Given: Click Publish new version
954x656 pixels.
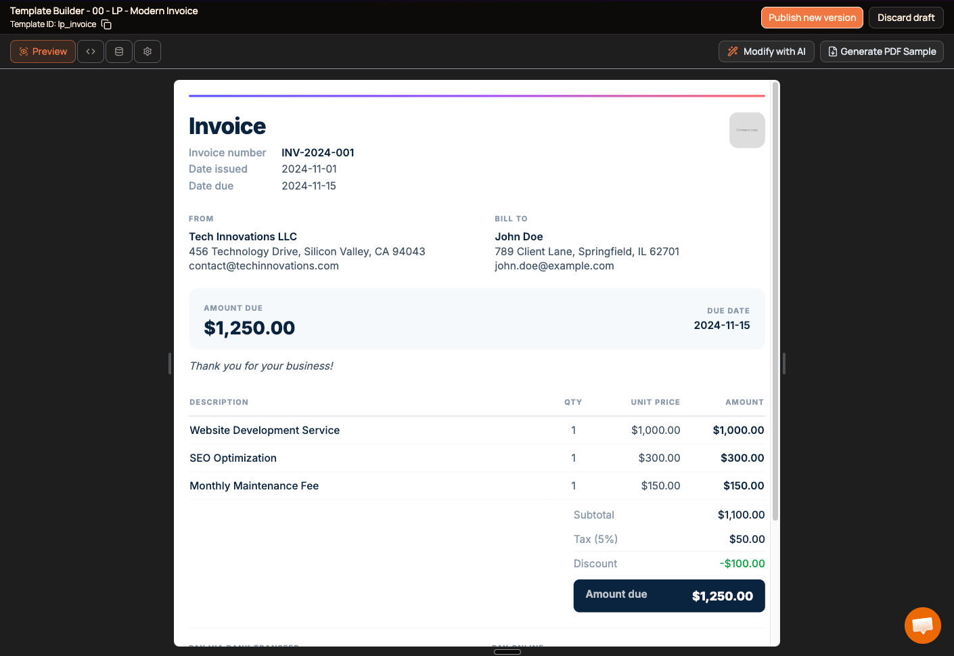Looking at the screenshot, I should (x=812, y=18).
